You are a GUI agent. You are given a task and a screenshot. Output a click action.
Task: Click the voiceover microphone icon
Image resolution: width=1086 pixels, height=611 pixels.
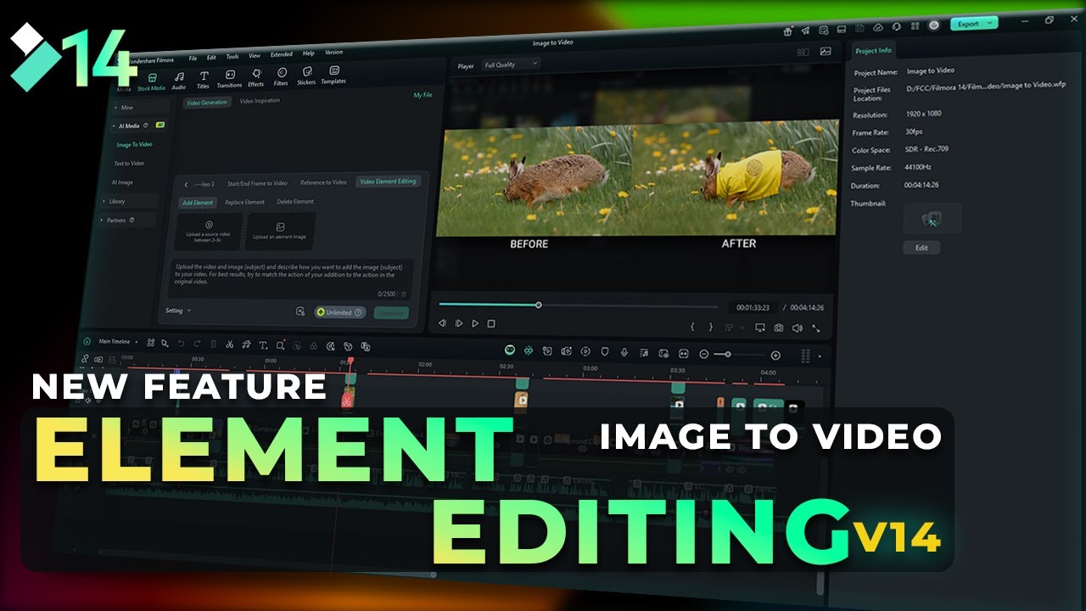(624, 352)
